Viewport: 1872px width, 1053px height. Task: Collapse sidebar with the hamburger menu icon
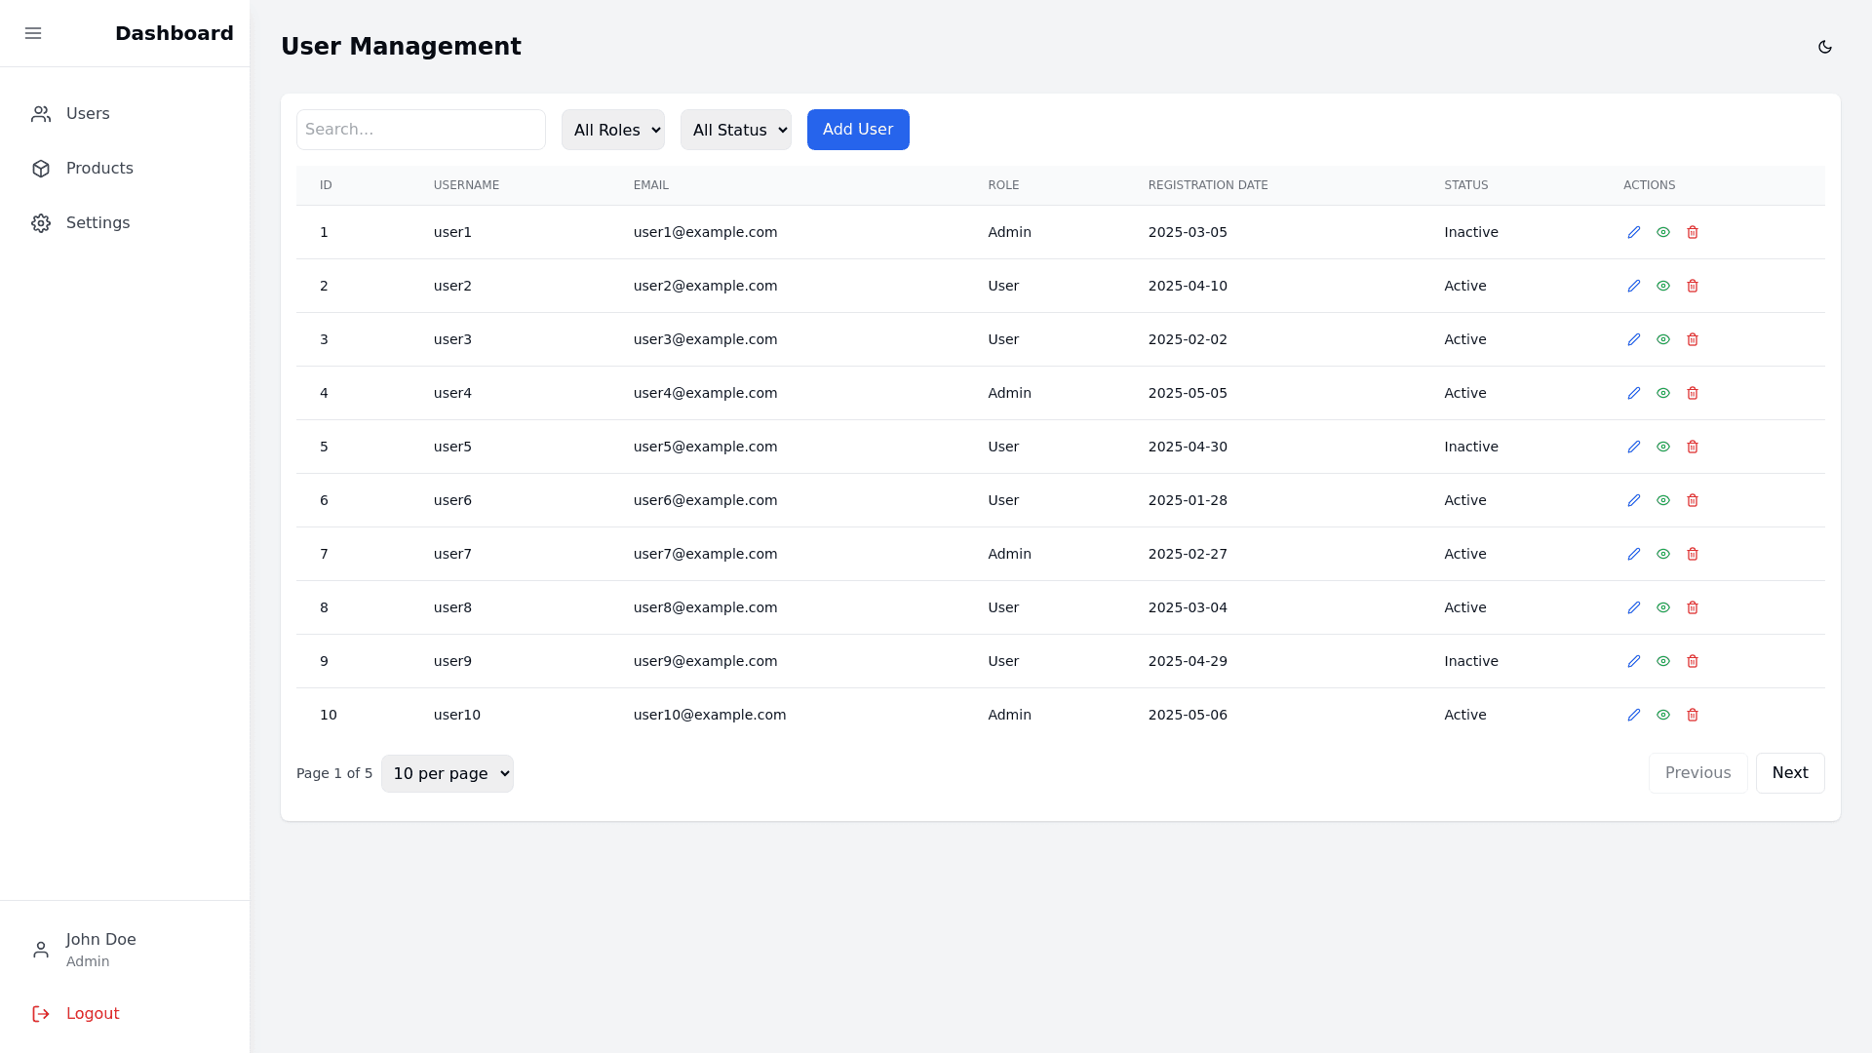33,33
